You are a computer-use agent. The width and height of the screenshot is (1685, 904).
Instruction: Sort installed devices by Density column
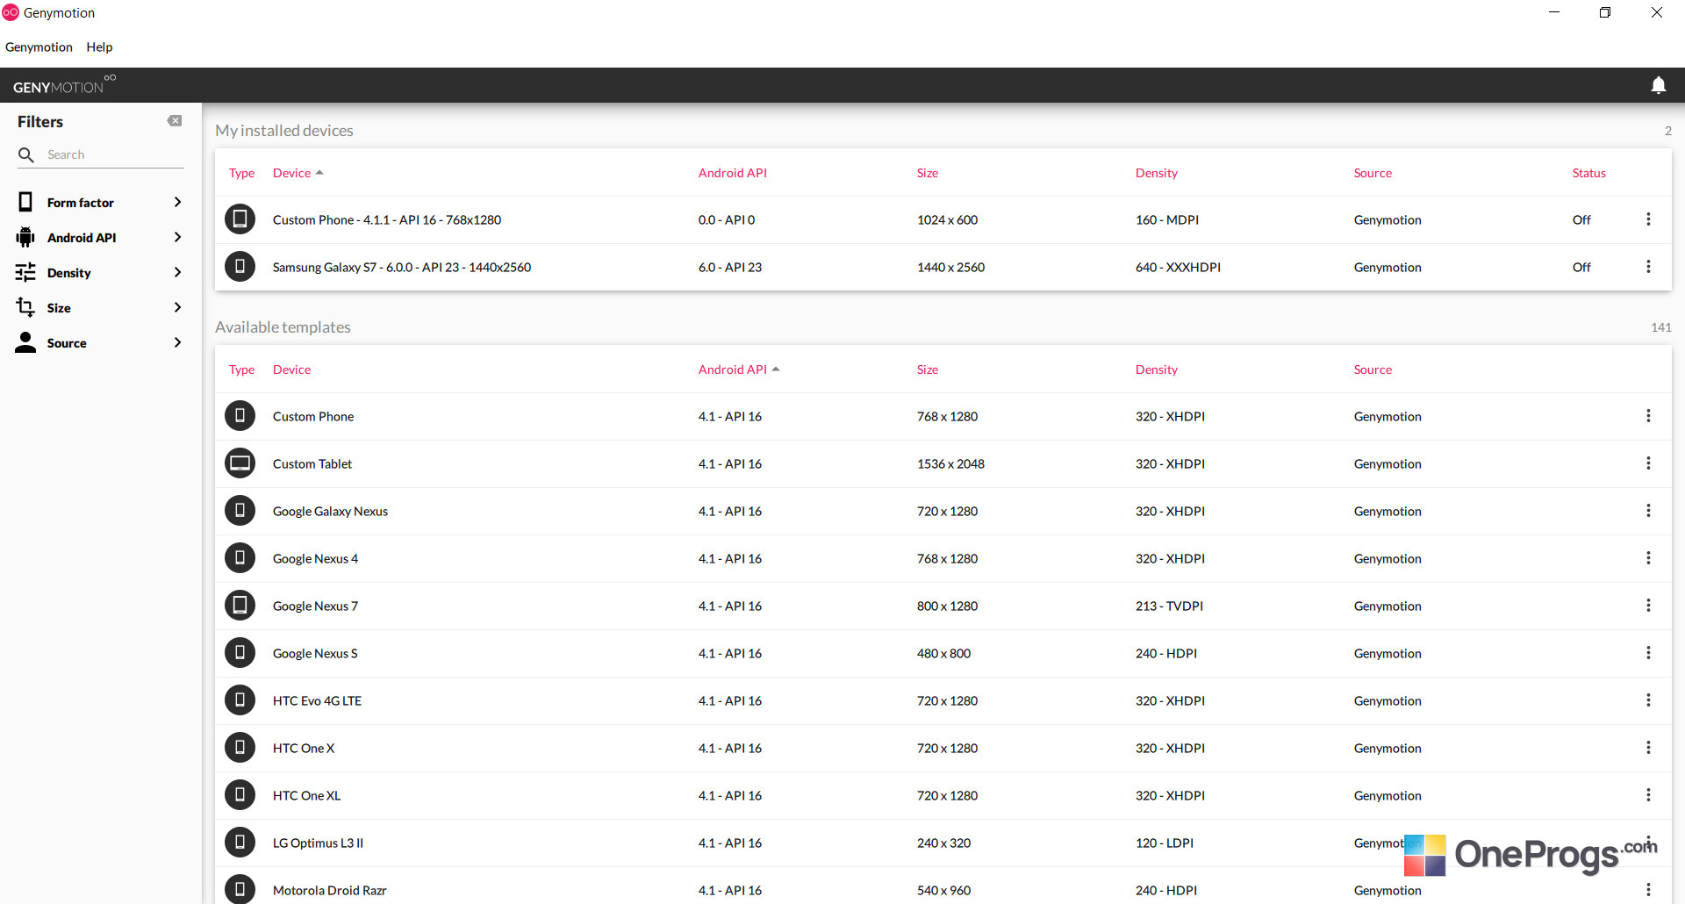click(1157, 173)
